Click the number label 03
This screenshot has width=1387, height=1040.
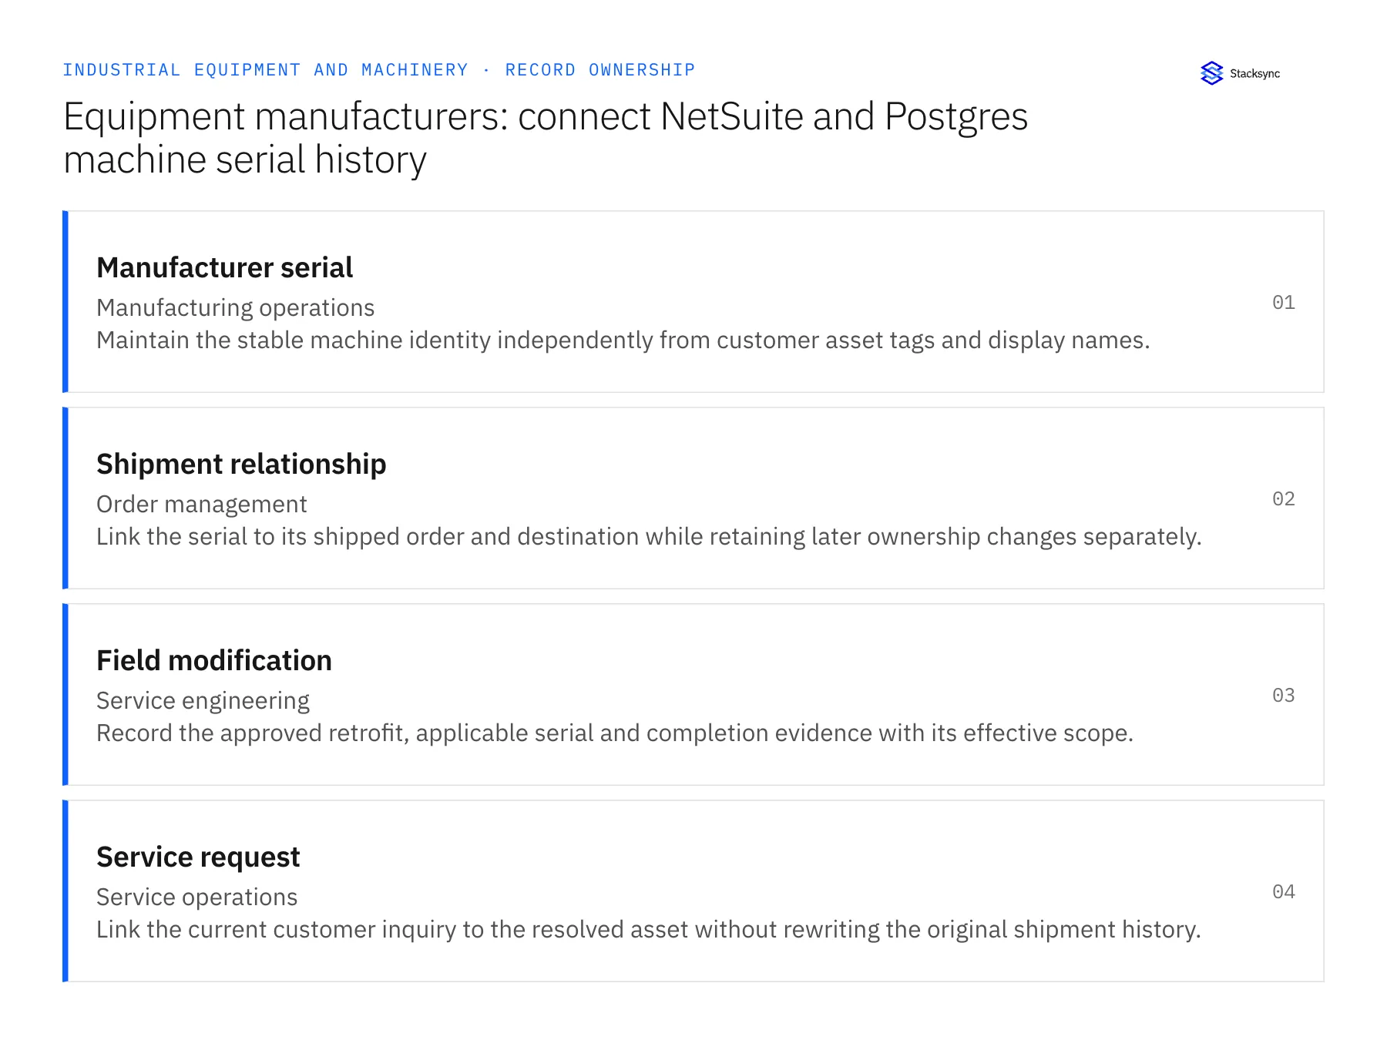(1283, 695)
